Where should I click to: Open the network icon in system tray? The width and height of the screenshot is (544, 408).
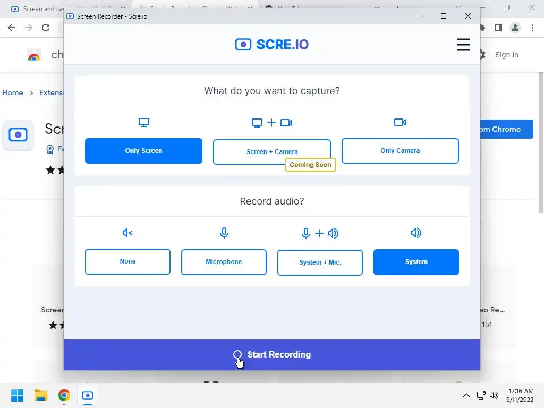481,395
